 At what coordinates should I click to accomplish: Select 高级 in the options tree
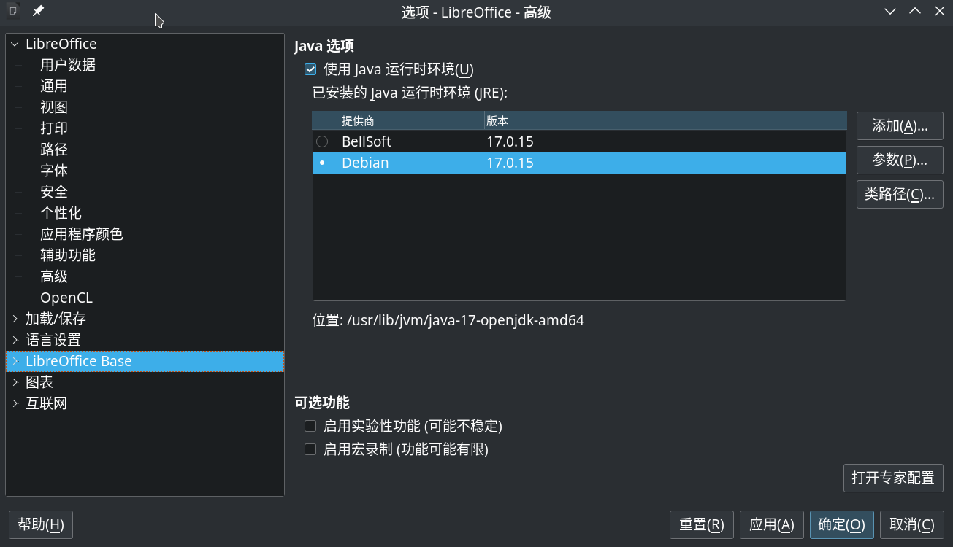tap(54, 276)
